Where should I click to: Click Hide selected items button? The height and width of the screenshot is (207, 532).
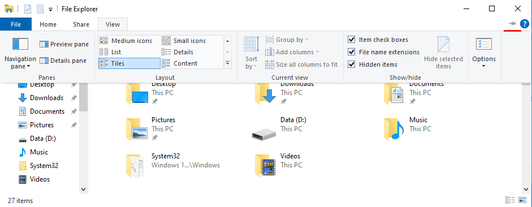443,53
